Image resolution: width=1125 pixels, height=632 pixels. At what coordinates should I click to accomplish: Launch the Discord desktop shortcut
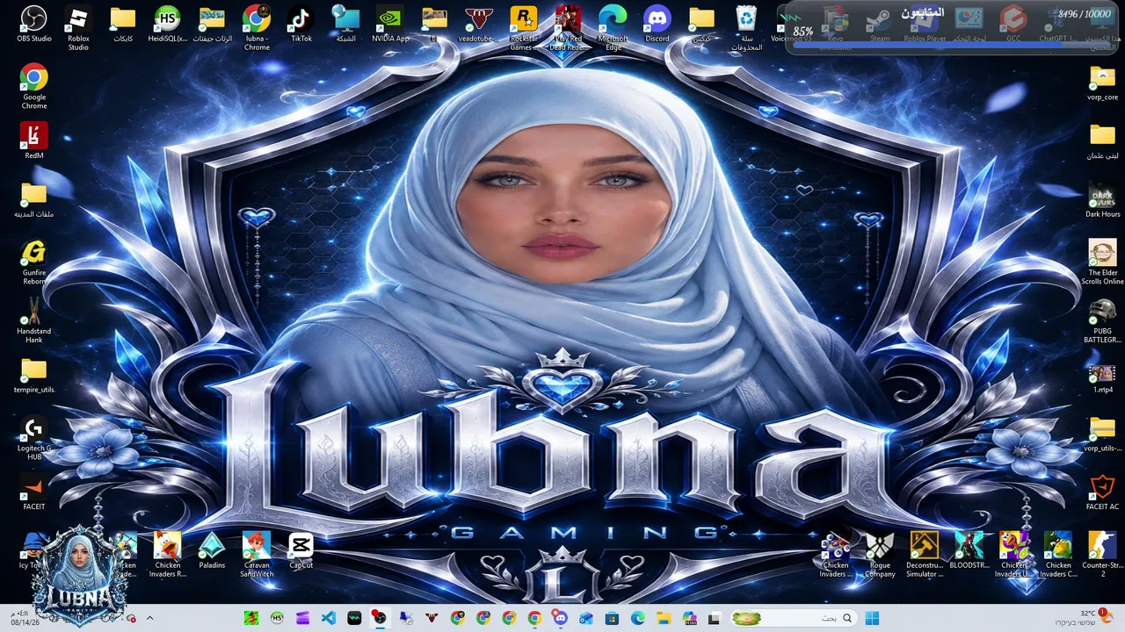point(657,25)
